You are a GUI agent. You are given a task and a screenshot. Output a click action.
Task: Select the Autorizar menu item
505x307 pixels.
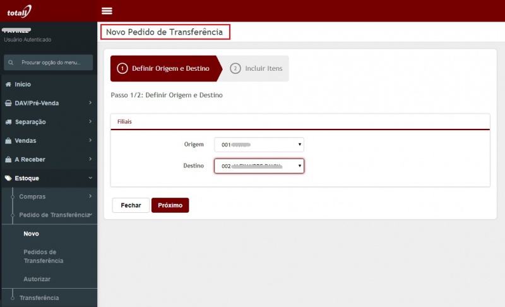(37, 279)
